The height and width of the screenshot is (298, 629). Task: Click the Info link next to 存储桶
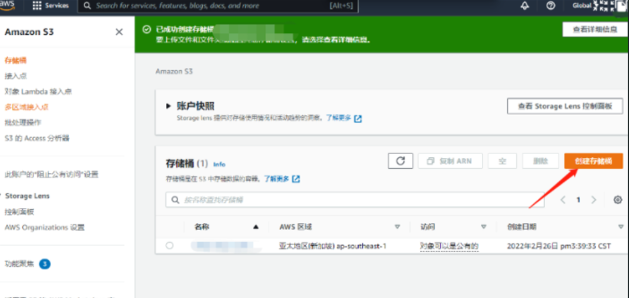tap(219, 164)
